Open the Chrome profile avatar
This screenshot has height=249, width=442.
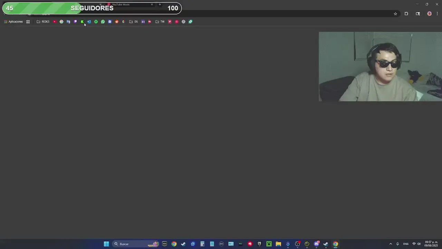[x=429, y=14]
